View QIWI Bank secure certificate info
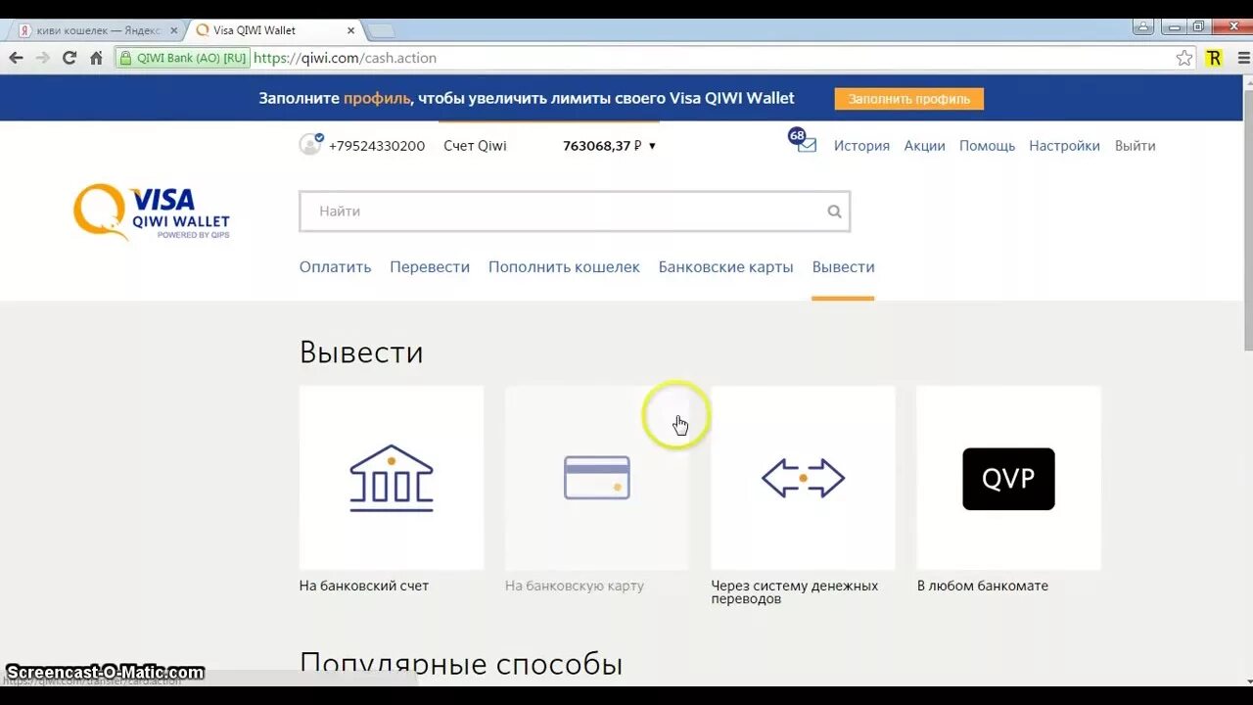This screenshot has width=1253, height=705. (x=183, y=58)
